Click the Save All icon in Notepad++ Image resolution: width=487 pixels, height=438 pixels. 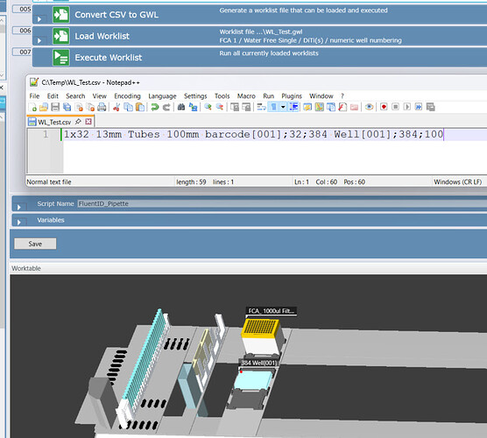67,107
